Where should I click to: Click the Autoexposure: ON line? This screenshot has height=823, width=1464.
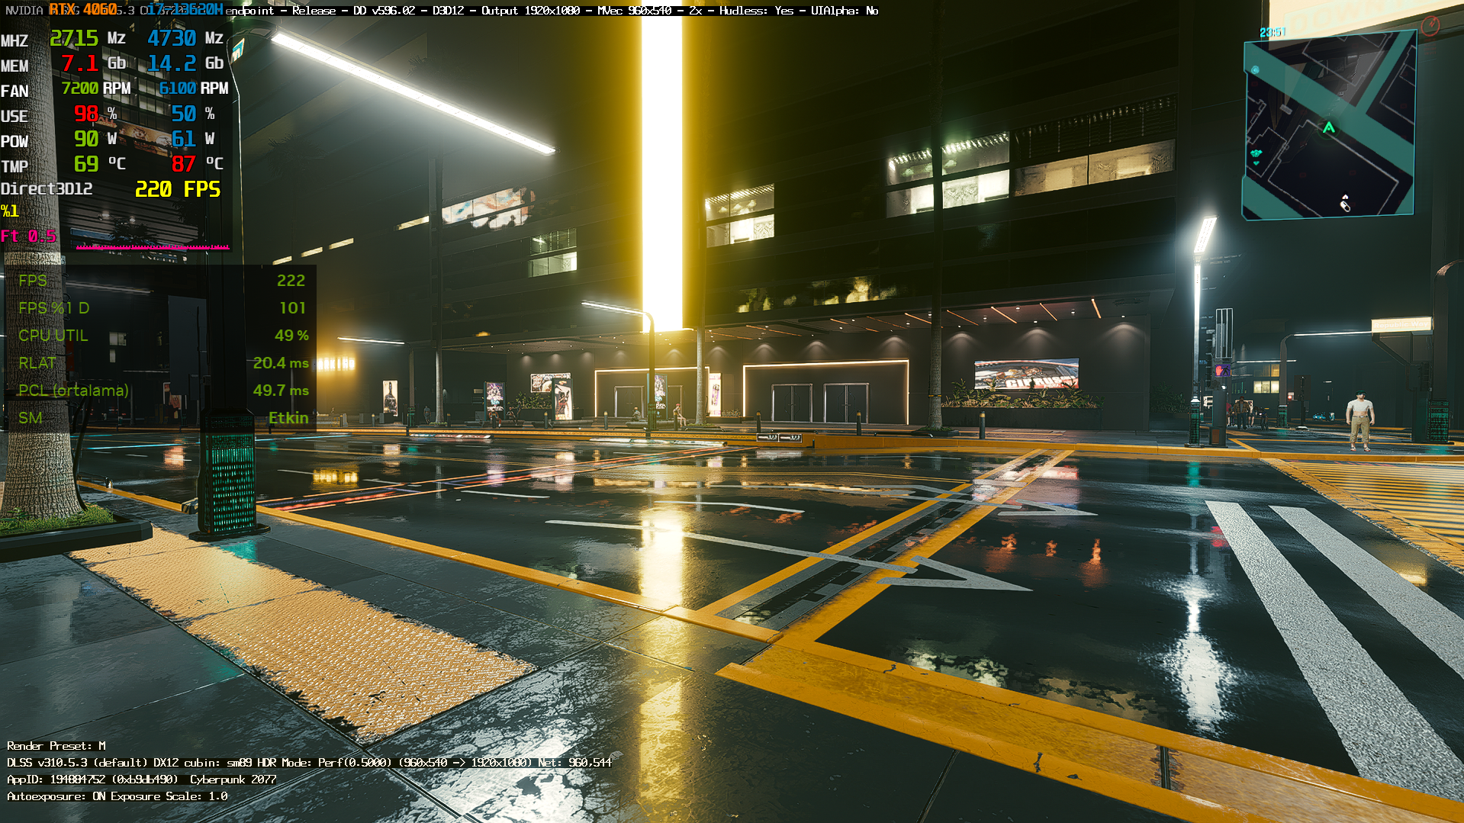click(x=117, y=796)
